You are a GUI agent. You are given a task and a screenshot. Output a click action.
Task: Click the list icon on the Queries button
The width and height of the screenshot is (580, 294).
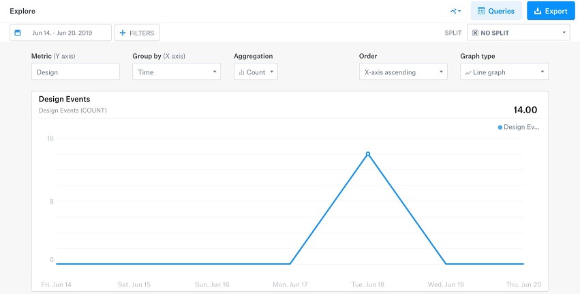tap(481, 11)
